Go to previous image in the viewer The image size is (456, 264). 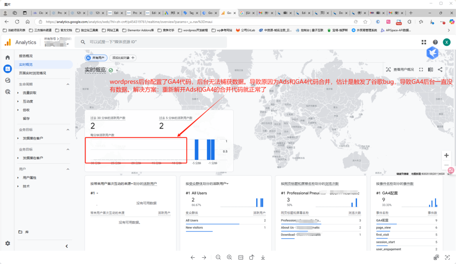point(193,257)
